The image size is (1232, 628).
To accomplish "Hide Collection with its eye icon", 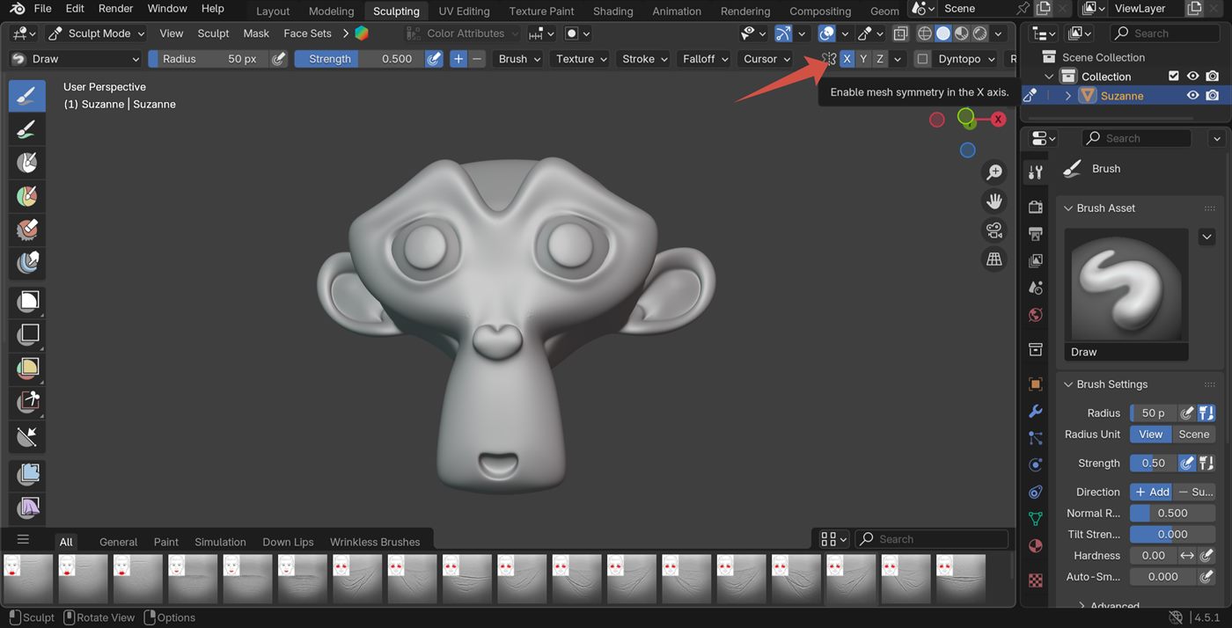I will 1192,77.
